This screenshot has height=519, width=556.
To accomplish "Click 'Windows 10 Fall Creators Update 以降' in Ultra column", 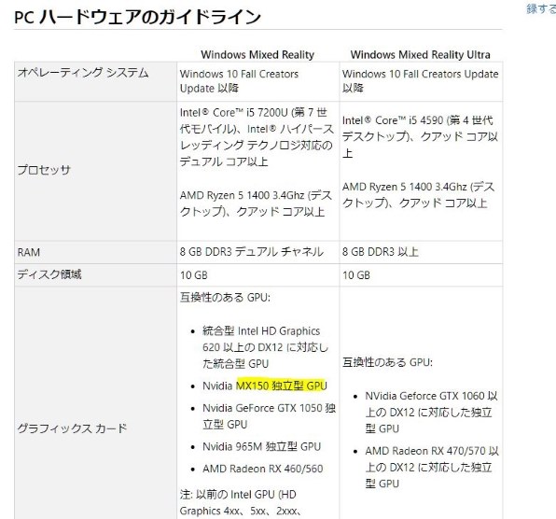I will [420, 81].
